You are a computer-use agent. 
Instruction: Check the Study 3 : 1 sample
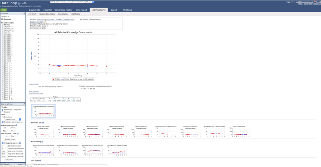tap(2, 89)
